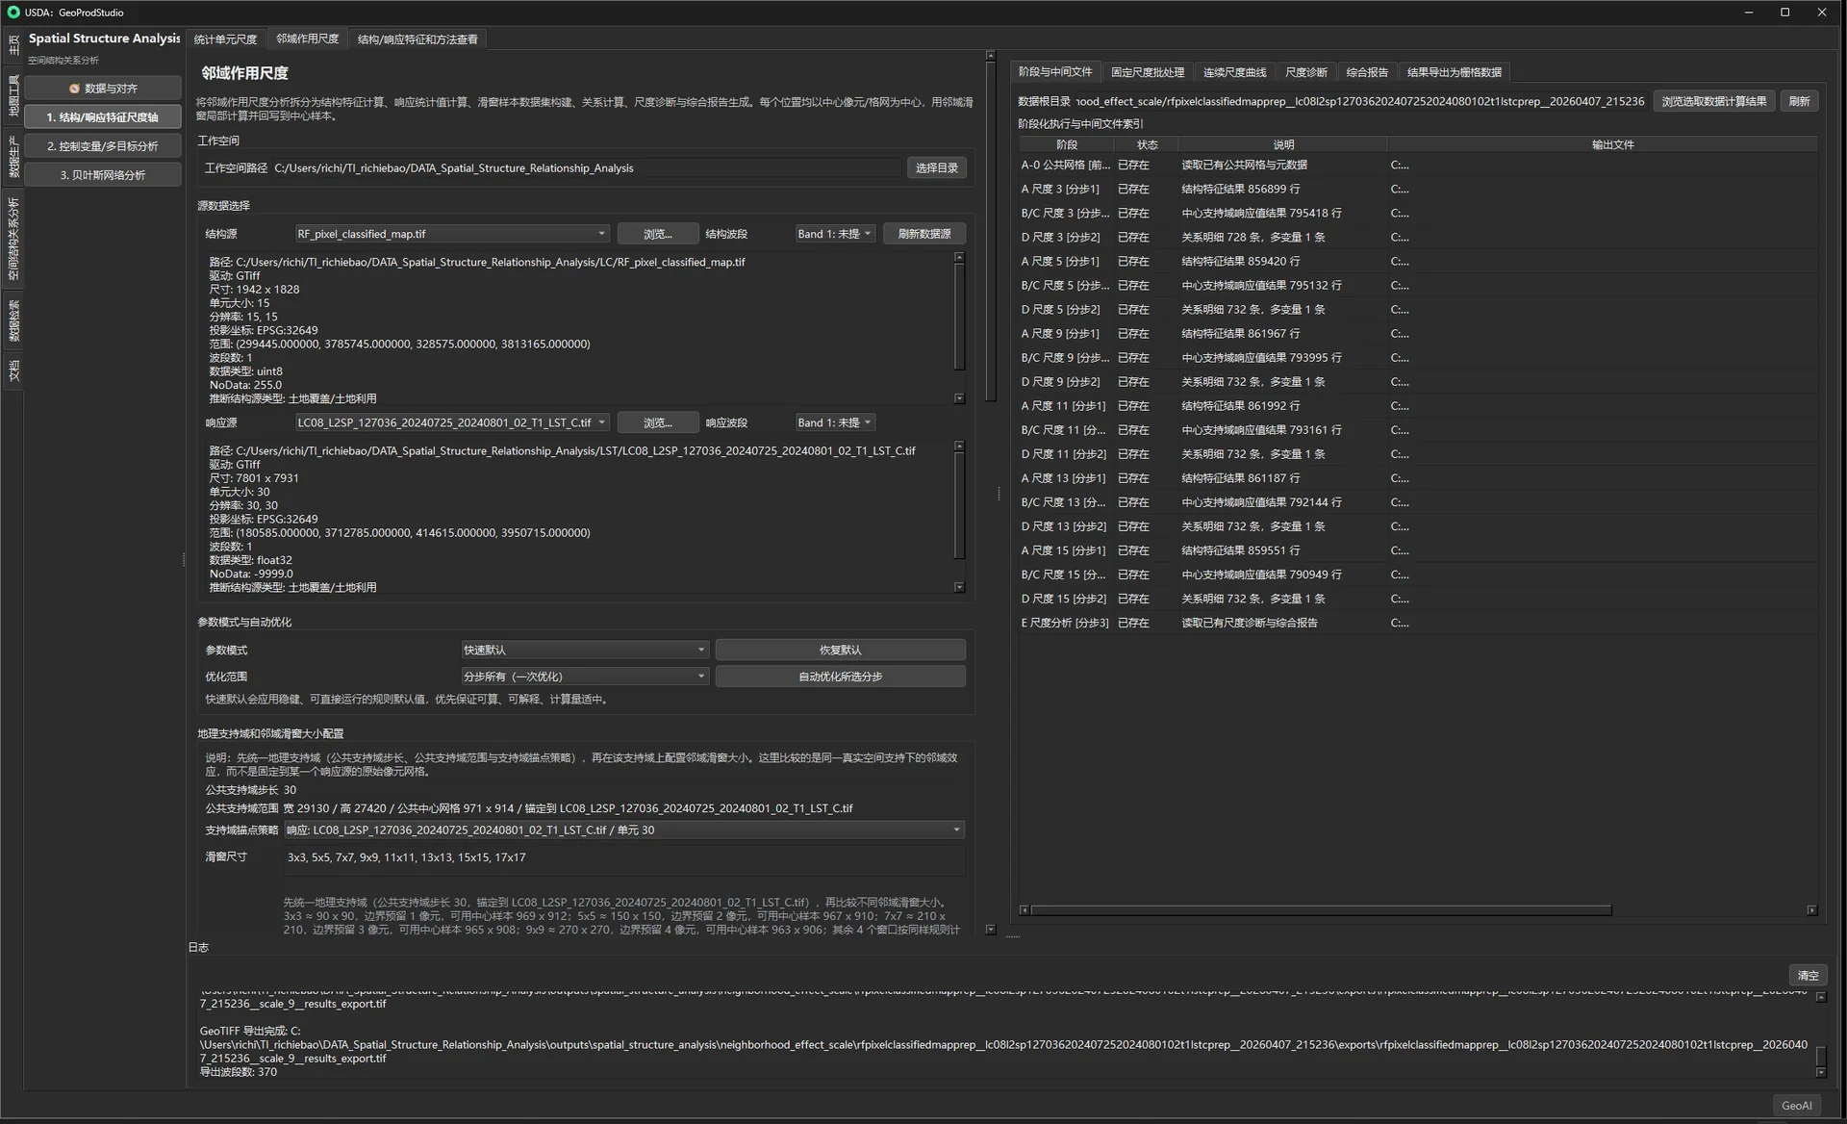The height and width of the screenshot is (1124, 1847).
Task: Open the 数据检索 vertical sidebar tab
Action: [x=13, y=320]
